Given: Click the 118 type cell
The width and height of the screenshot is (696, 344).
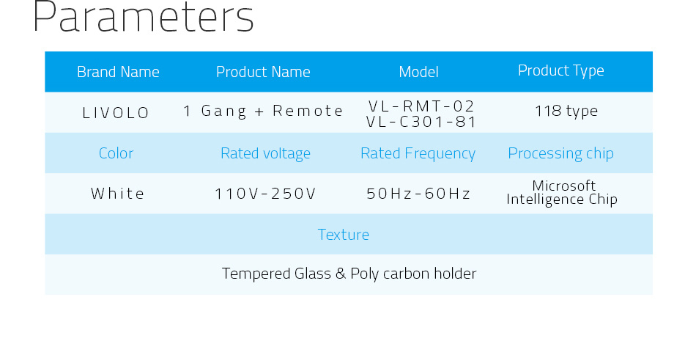Looking at the screenshot, I should tap(566, 111).
